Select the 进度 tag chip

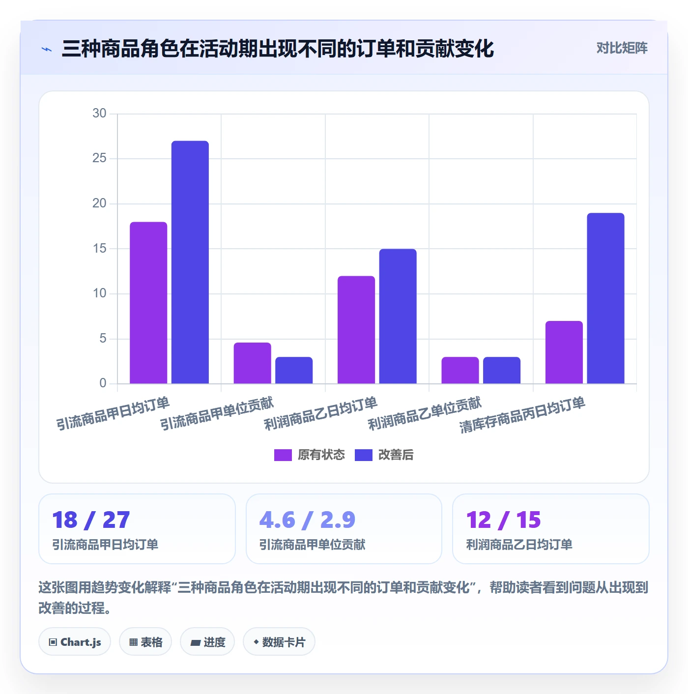[x=207, y=641]
